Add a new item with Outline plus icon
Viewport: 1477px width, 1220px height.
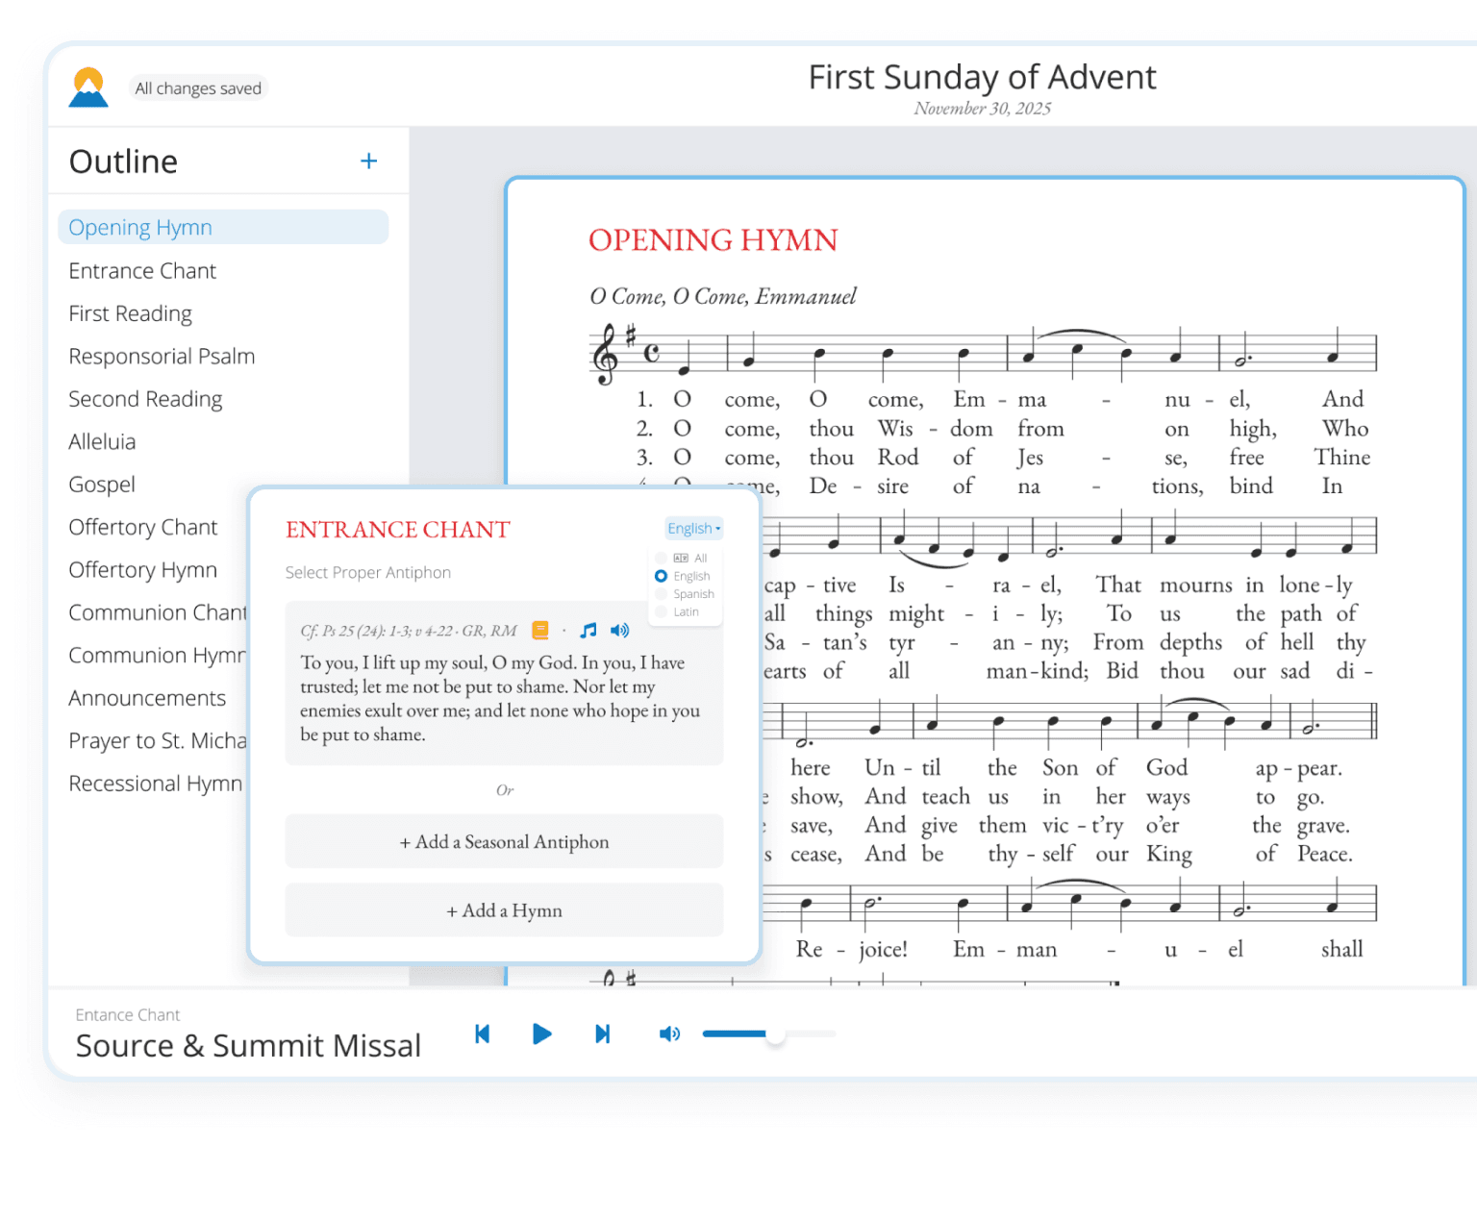tap(368, 162)
